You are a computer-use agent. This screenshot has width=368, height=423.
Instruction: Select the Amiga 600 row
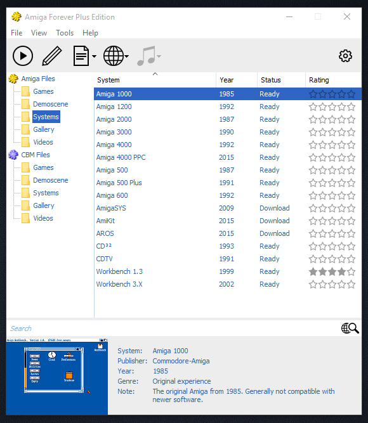tap(228, 195)
